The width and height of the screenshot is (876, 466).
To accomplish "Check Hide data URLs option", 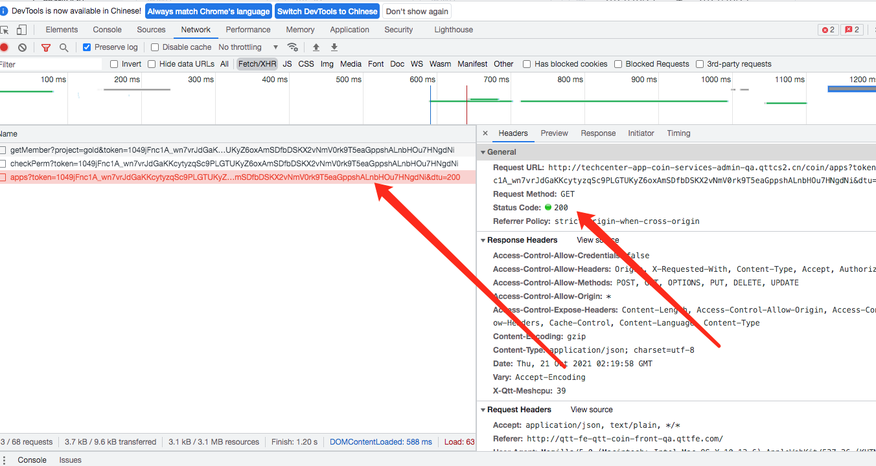I will pos(152,64).
